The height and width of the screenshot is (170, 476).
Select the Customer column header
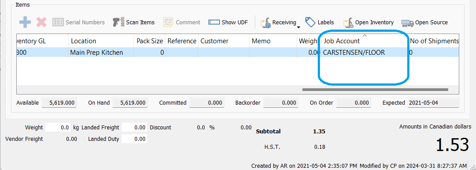224,41
